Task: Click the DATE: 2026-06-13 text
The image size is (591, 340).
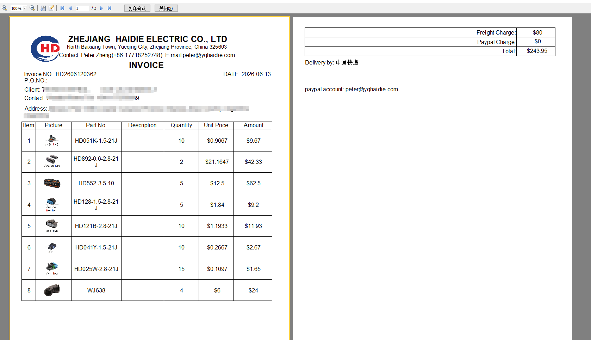Action: (x=247, y=74)
